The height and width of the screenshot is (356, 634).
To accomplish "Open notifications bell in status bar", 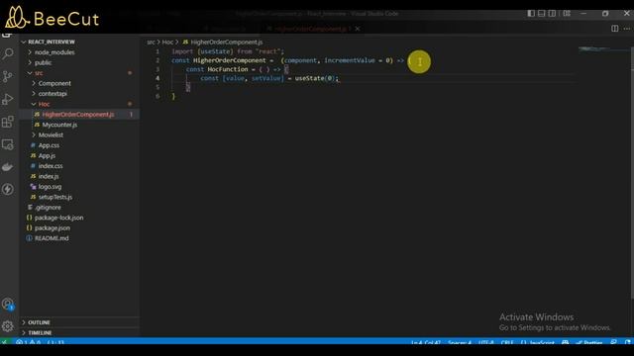I will tap(628, 343).
